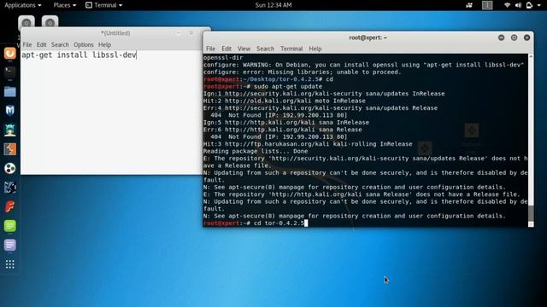Close the root@xpert terminal window
Screen dimensions: 547x307
[x=527, y=38]
